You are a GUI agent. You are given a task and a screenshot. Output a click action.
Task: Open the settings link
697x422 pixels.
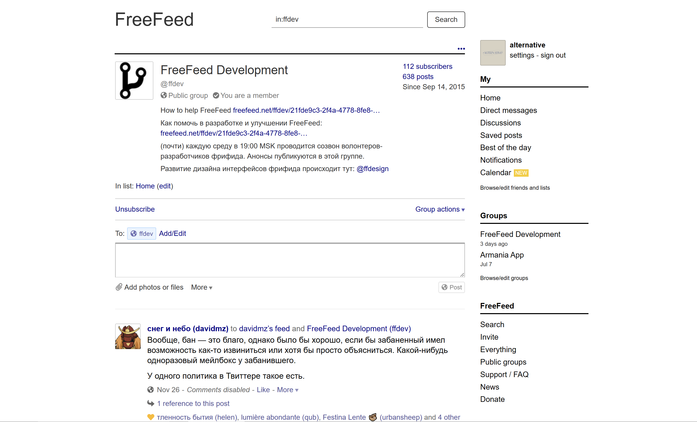pos(522,55)
